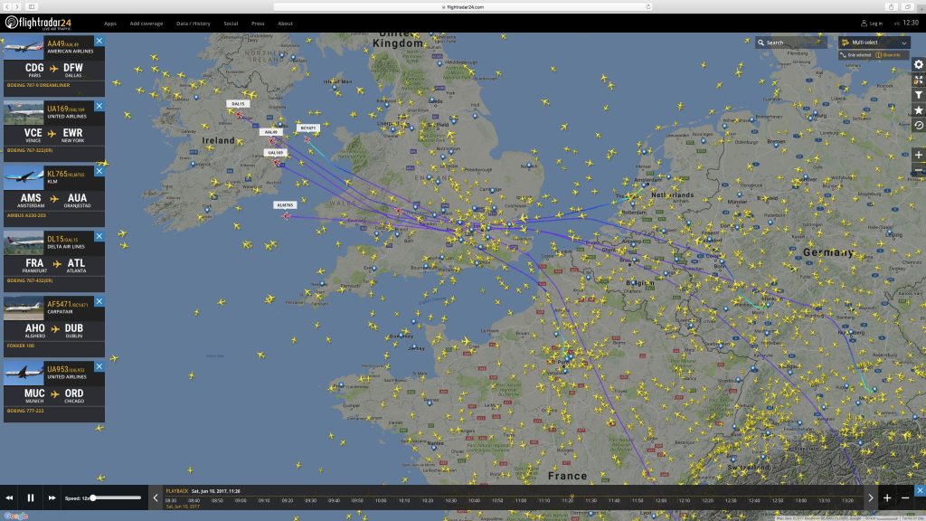
Task: Click DUB Dublin destination code
Action: click(x=74, y=328)
